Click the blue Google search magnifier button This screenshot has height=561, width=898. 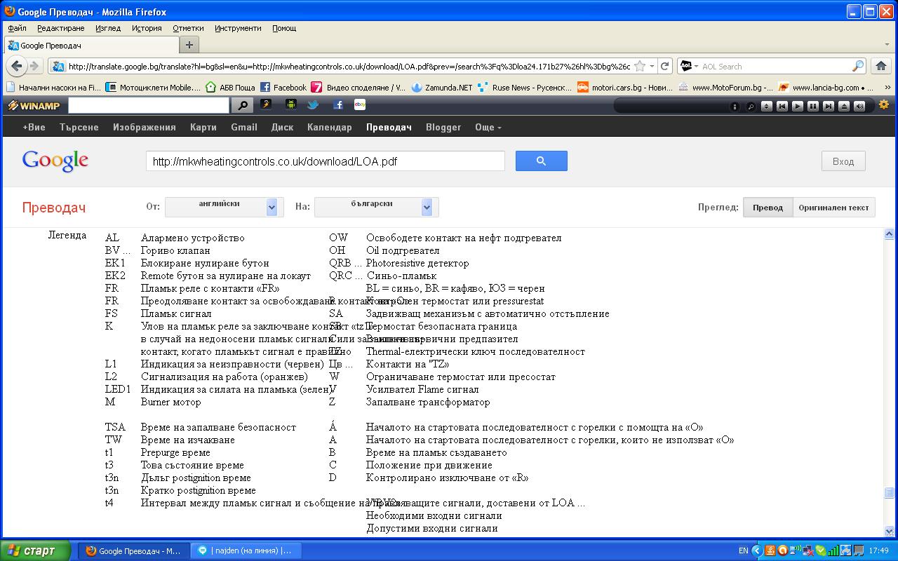[541, 161]
